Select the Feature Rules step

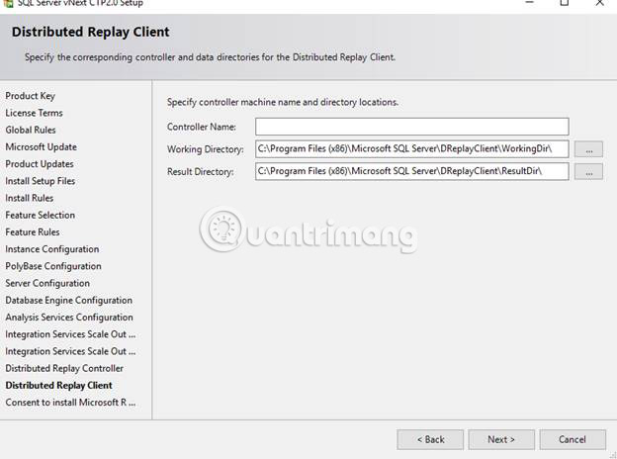pyautogui.click(x=33, y=232)
